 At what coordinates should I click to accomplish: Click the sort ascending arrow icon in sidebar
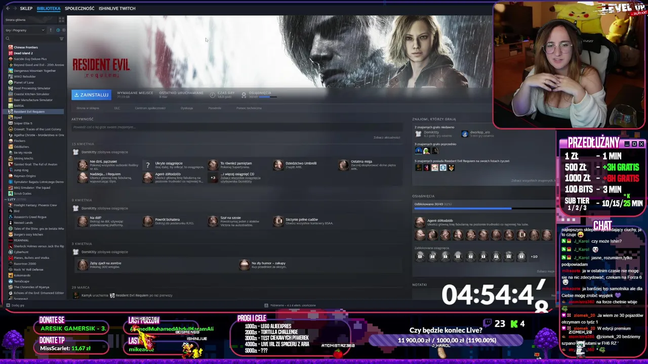51,30
